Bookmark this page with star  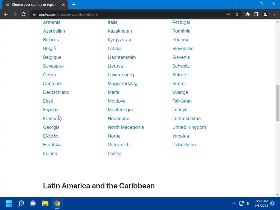pos(237,14)
